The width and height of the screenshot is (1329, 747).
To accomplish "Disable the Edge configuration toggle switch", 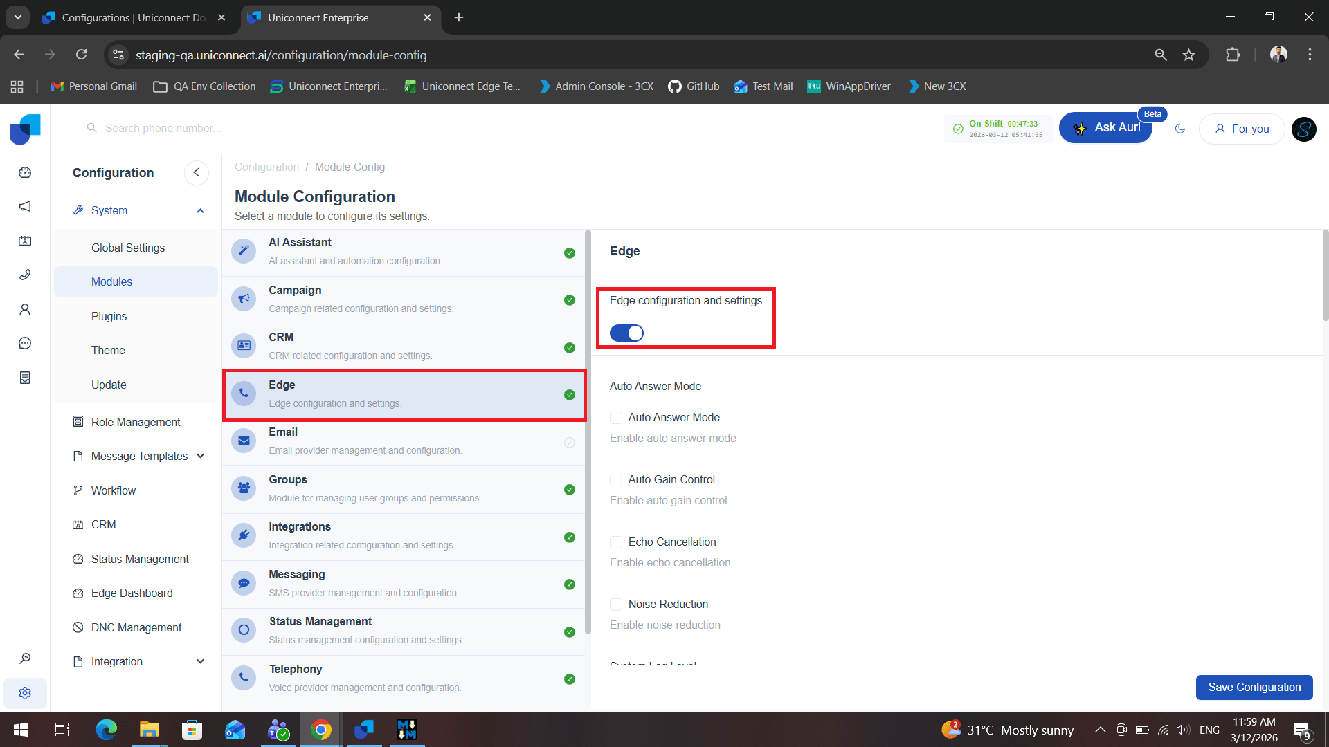I will [x=626, y=333].
